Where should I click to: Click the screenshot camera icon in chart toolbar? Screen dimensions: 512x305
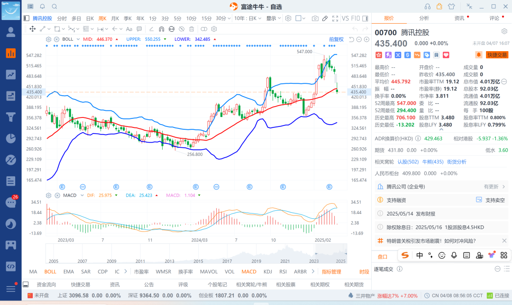click(x=315, y=18)
